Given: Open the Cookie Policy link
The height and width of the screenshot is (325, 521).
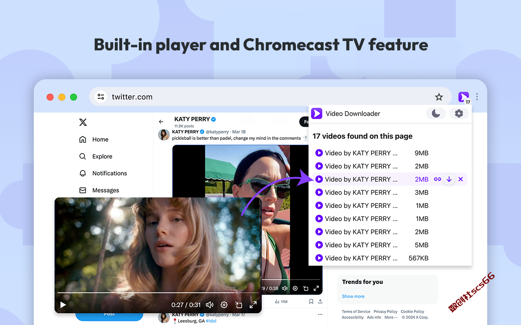Looking at the screenshot, I should point(412,312).
